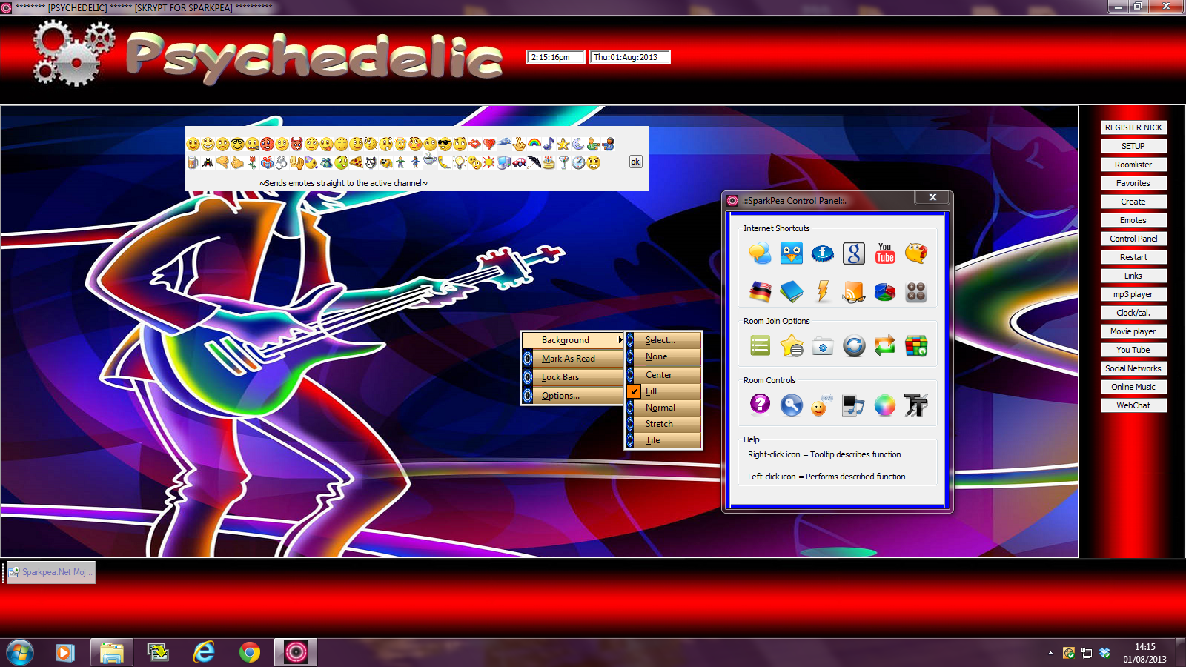Send the pizza slice emote

[x=356, y=162]
